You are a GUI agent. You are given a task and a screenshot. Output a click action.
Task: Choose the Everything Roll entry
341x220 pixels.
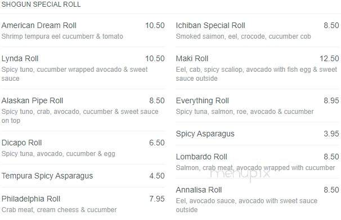[x=257, y=106]
